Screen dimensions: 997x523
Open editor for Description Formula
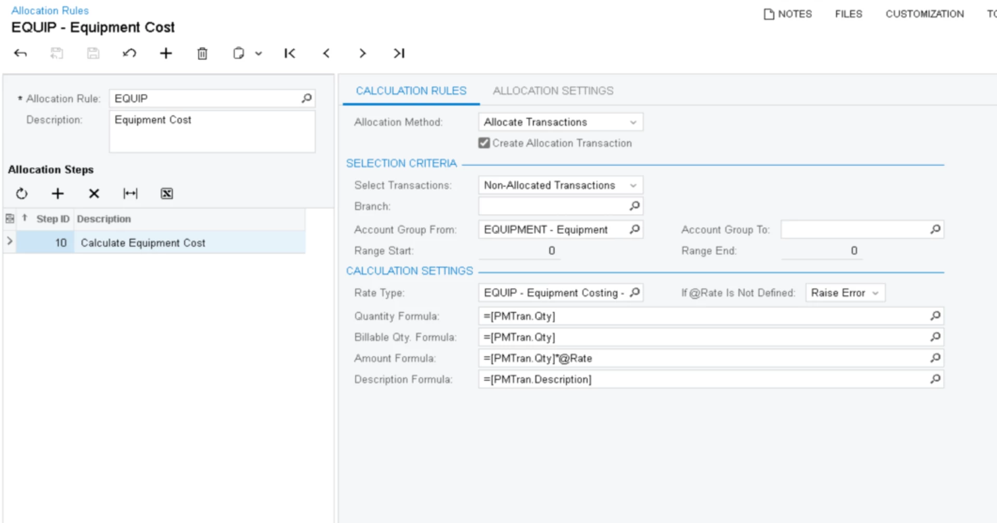coord(935,379)
